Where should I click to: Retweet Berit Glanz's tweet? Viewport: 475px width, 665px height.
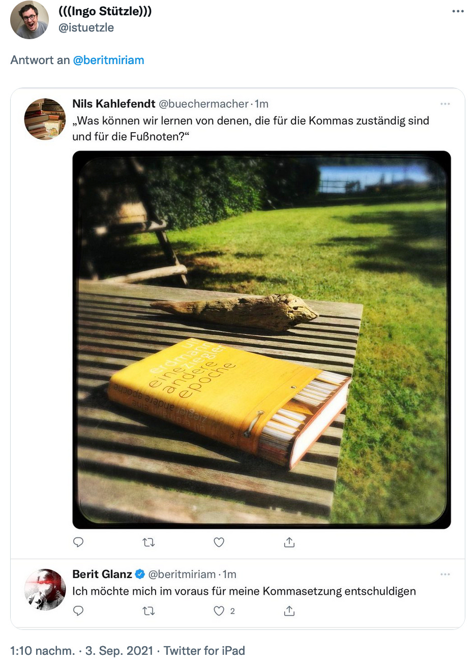149,611
